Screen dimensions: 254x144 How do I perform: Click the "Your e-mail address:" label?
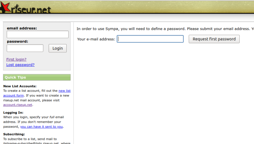coord(96,39)
